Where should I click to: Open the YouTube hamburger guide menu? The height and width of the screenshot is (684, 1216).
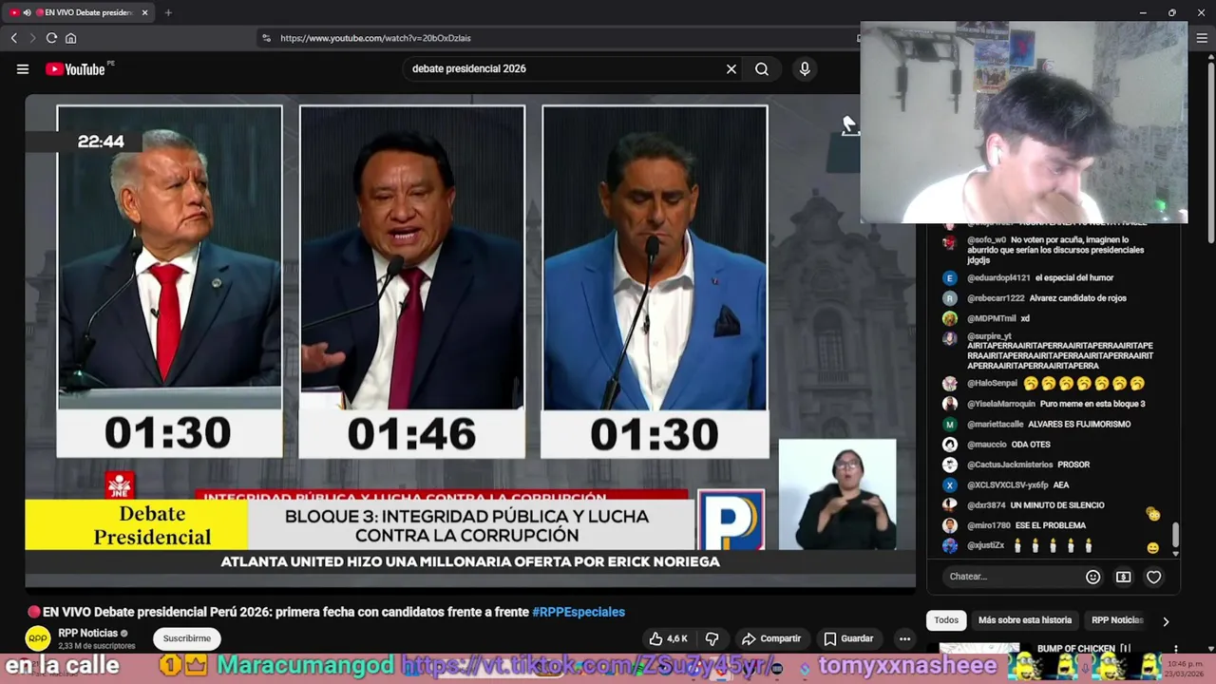[23, 68]
